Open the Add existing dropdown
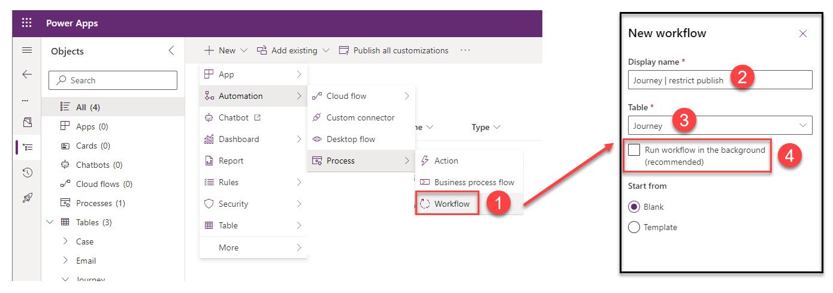833x293 pixels. [x=293, y=51]
